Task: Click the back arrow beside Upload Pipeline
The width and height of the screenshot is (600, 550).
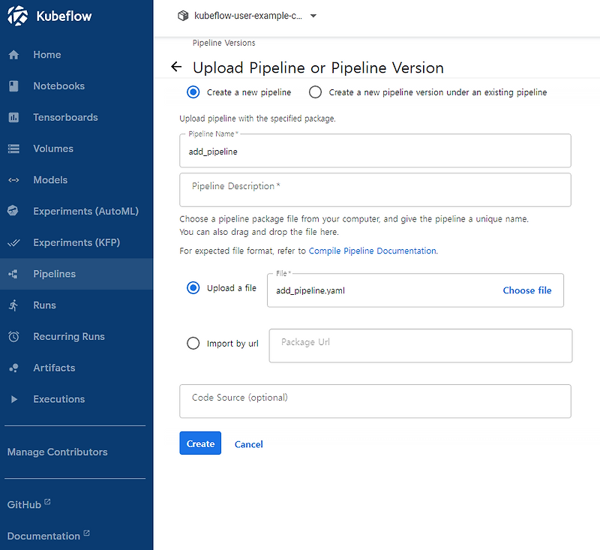Action: coord(176,68)
